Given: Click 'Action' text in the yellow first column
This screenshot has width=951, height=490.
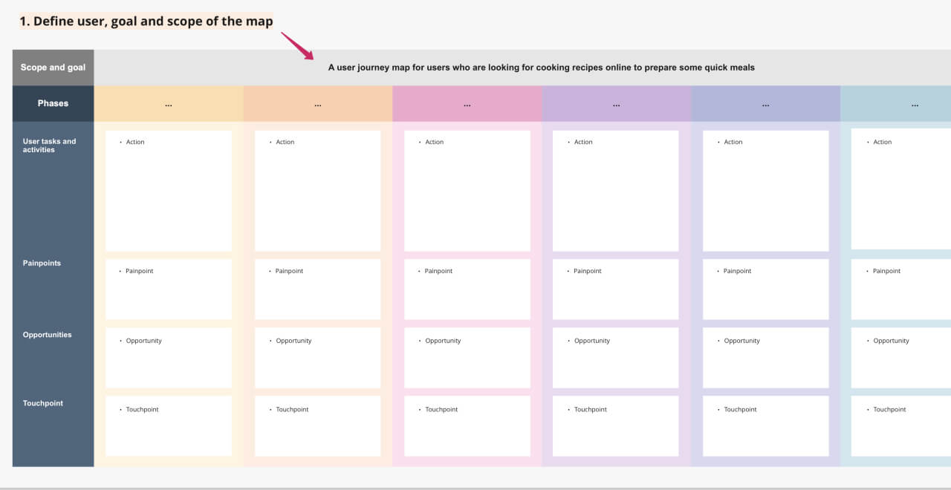Looking at the screenshot, I should click(135, 142).
